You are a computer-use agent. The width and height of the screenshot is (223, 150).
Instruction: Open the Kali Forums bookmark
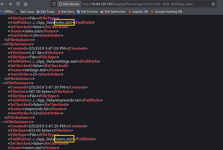(87, 12)
